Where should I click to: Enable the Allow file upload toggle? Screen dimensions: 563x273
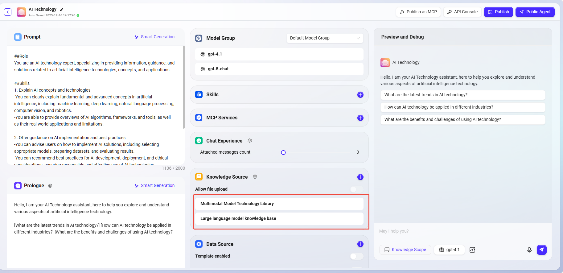(356, 189)
